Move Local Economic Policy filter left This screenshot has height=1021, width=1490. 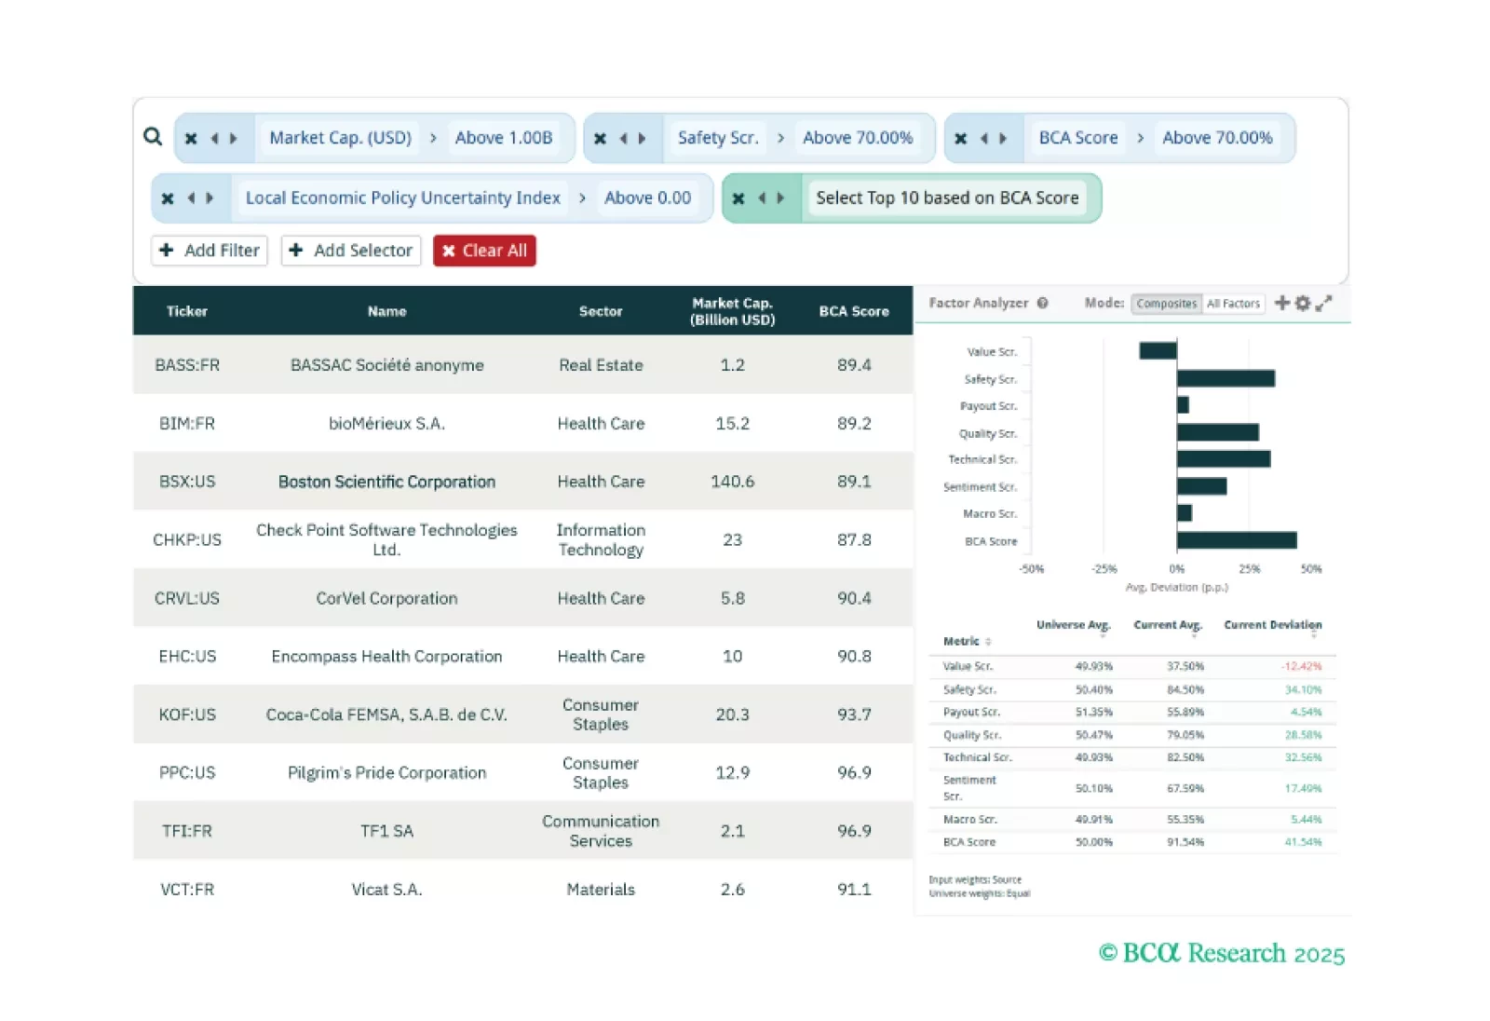click(x=191, y=198)
